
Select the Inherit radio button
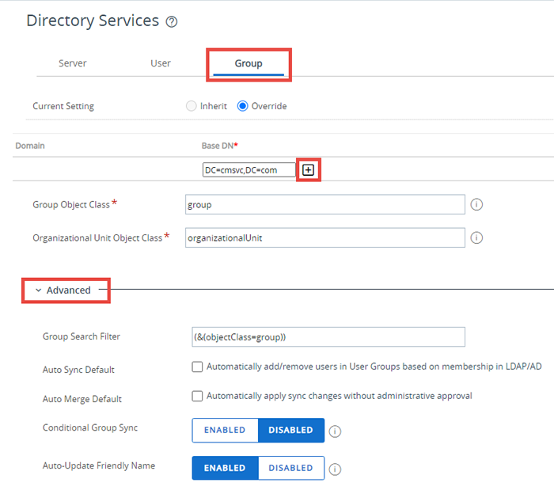click(x=192, y=106)
